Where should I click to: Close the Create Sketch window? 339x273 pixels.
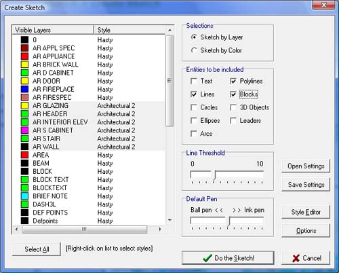(x=323, y=5)
